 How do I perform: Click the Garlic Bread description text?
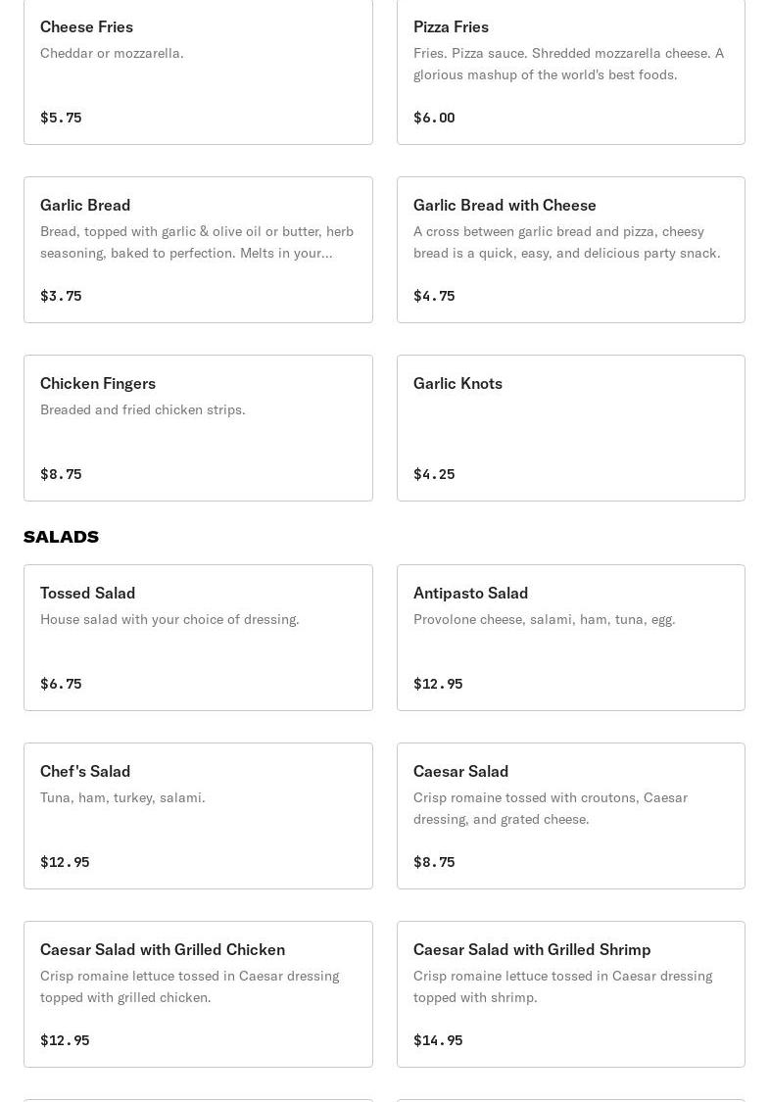tap(197, 242)
